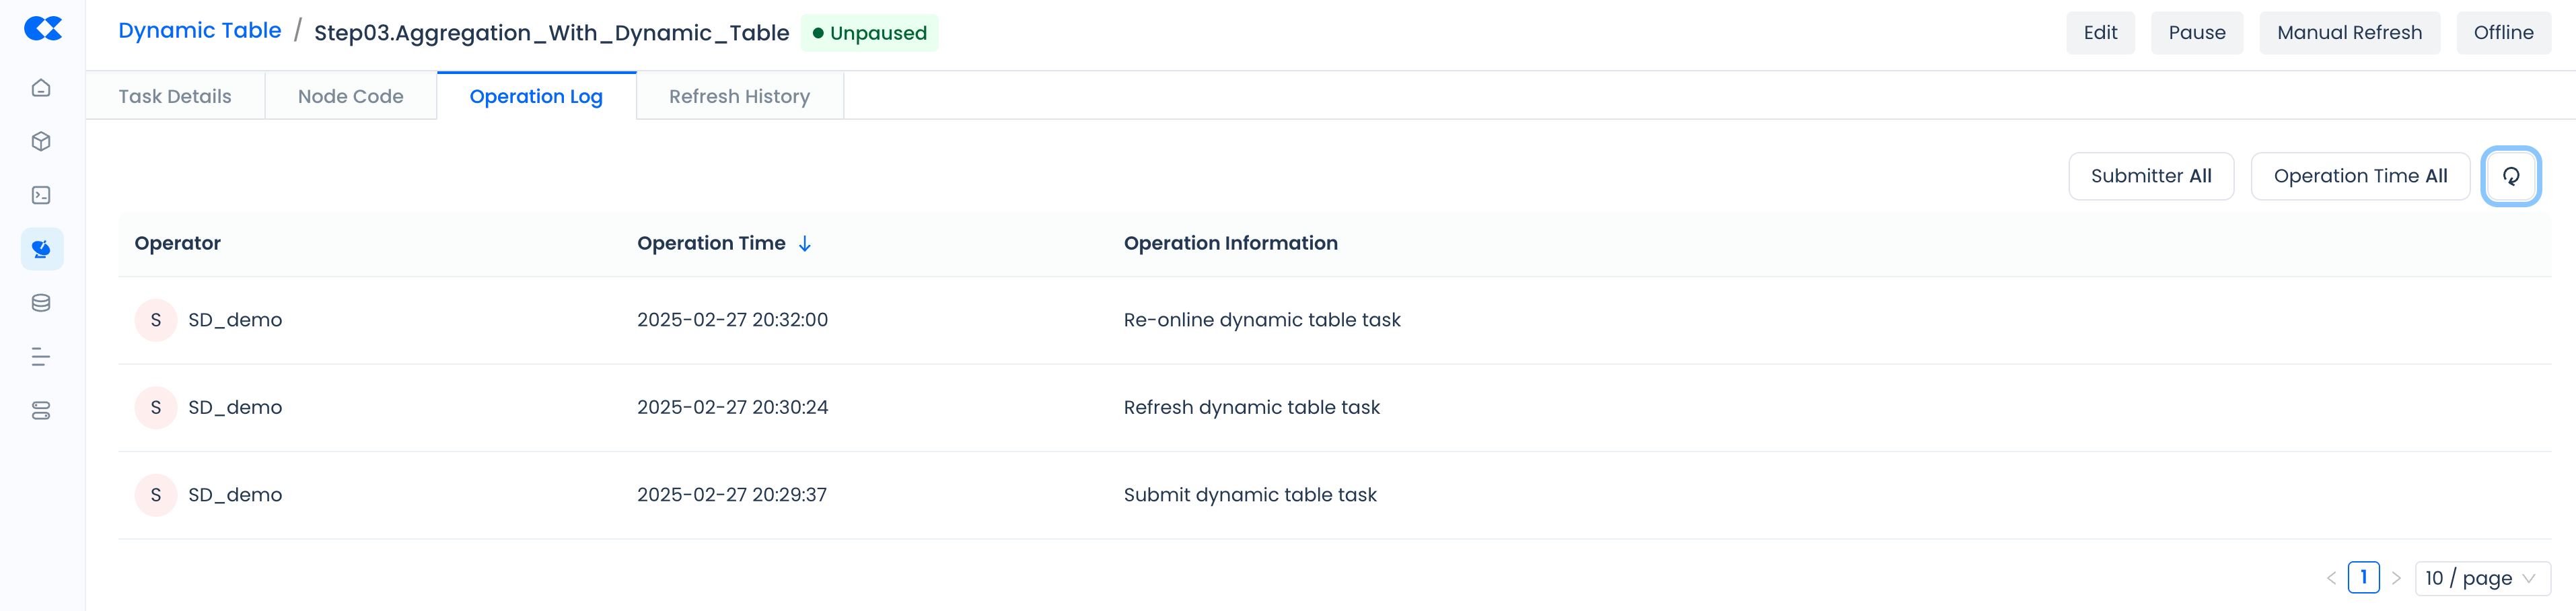Toggle sort arrow on Operation Time column
2576x611 pixels.
coord(805,244)
